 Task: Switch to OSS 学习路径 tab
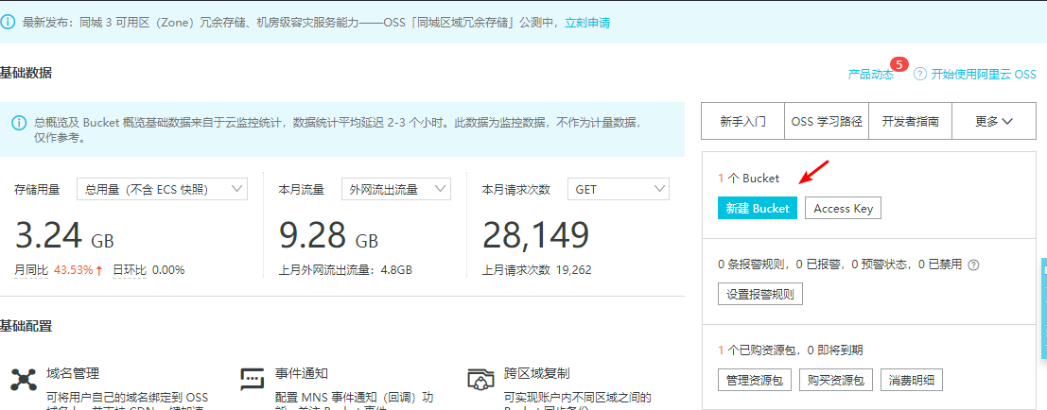(x=827, y=121)
